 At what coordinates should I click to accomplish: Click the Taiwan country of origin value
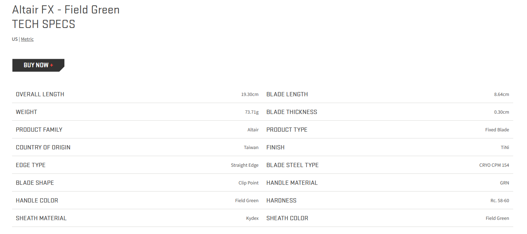tap(251, 148)
